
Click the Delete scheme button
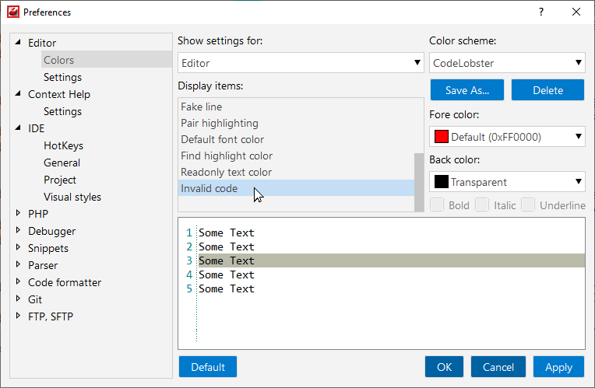click(547, 89)
